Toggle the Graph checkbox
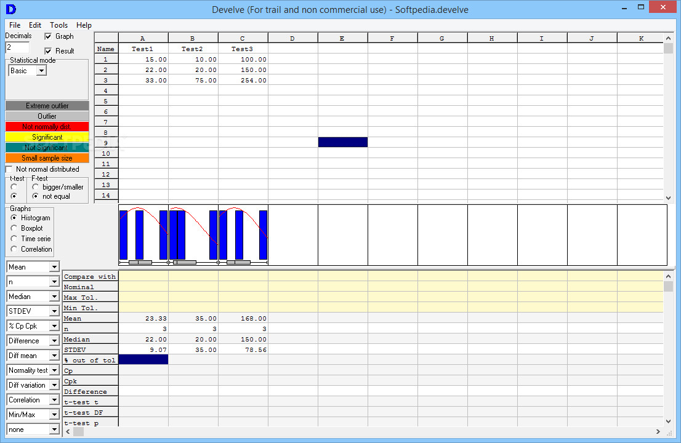The height and width of the screenshot is (443, 681). 48,36
